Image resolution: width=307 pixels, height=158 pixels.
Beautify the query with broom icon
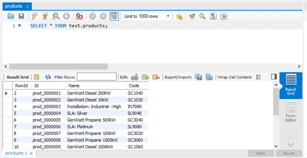(x=192, y=16)
